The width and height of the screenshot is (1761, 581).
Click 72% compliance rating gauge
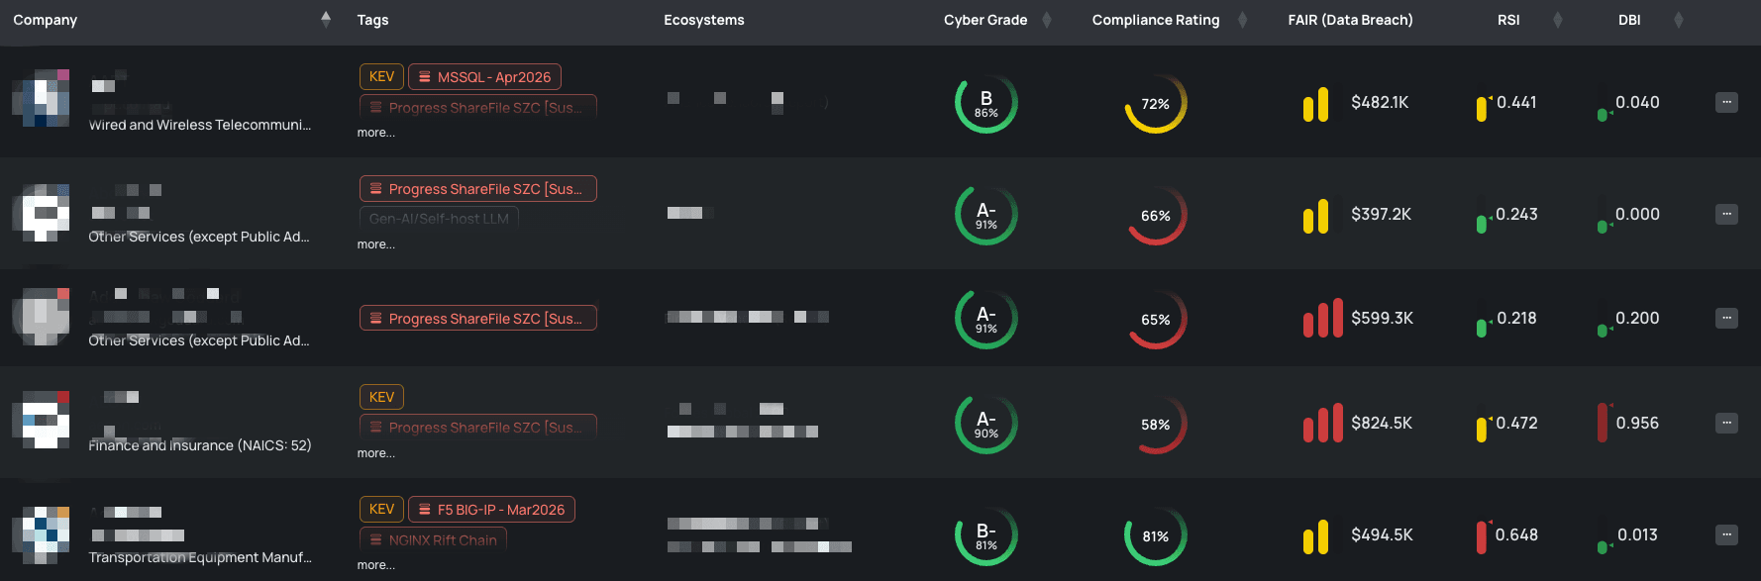1156,103
